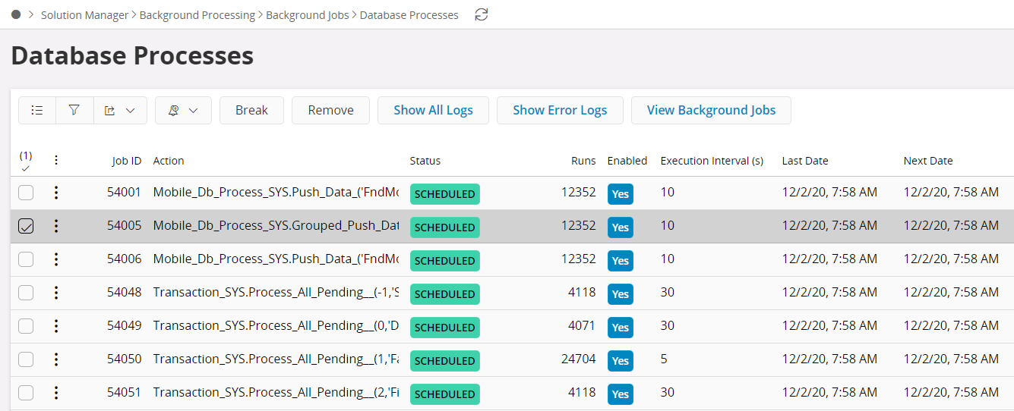1014x411 pixels.
Task: Click the Show Error Logs button
Action: (560, 110)
